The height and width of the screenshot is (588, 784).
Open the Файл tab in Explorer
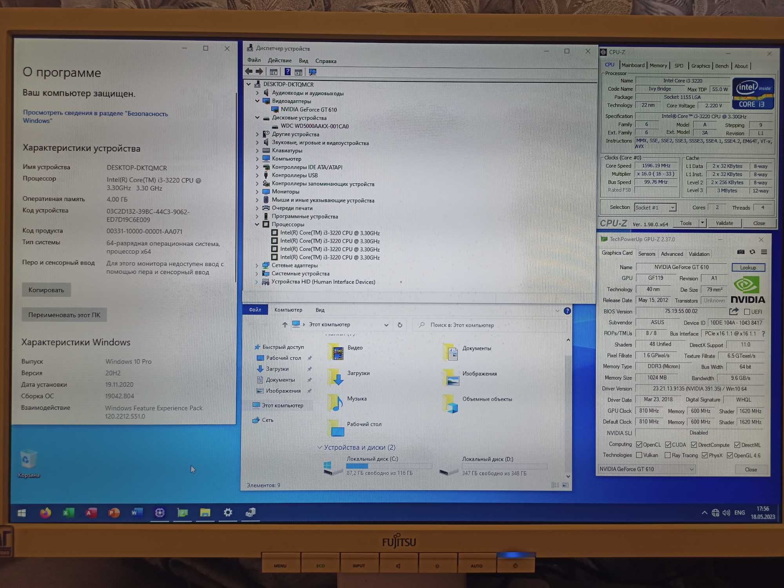[255, 310]
